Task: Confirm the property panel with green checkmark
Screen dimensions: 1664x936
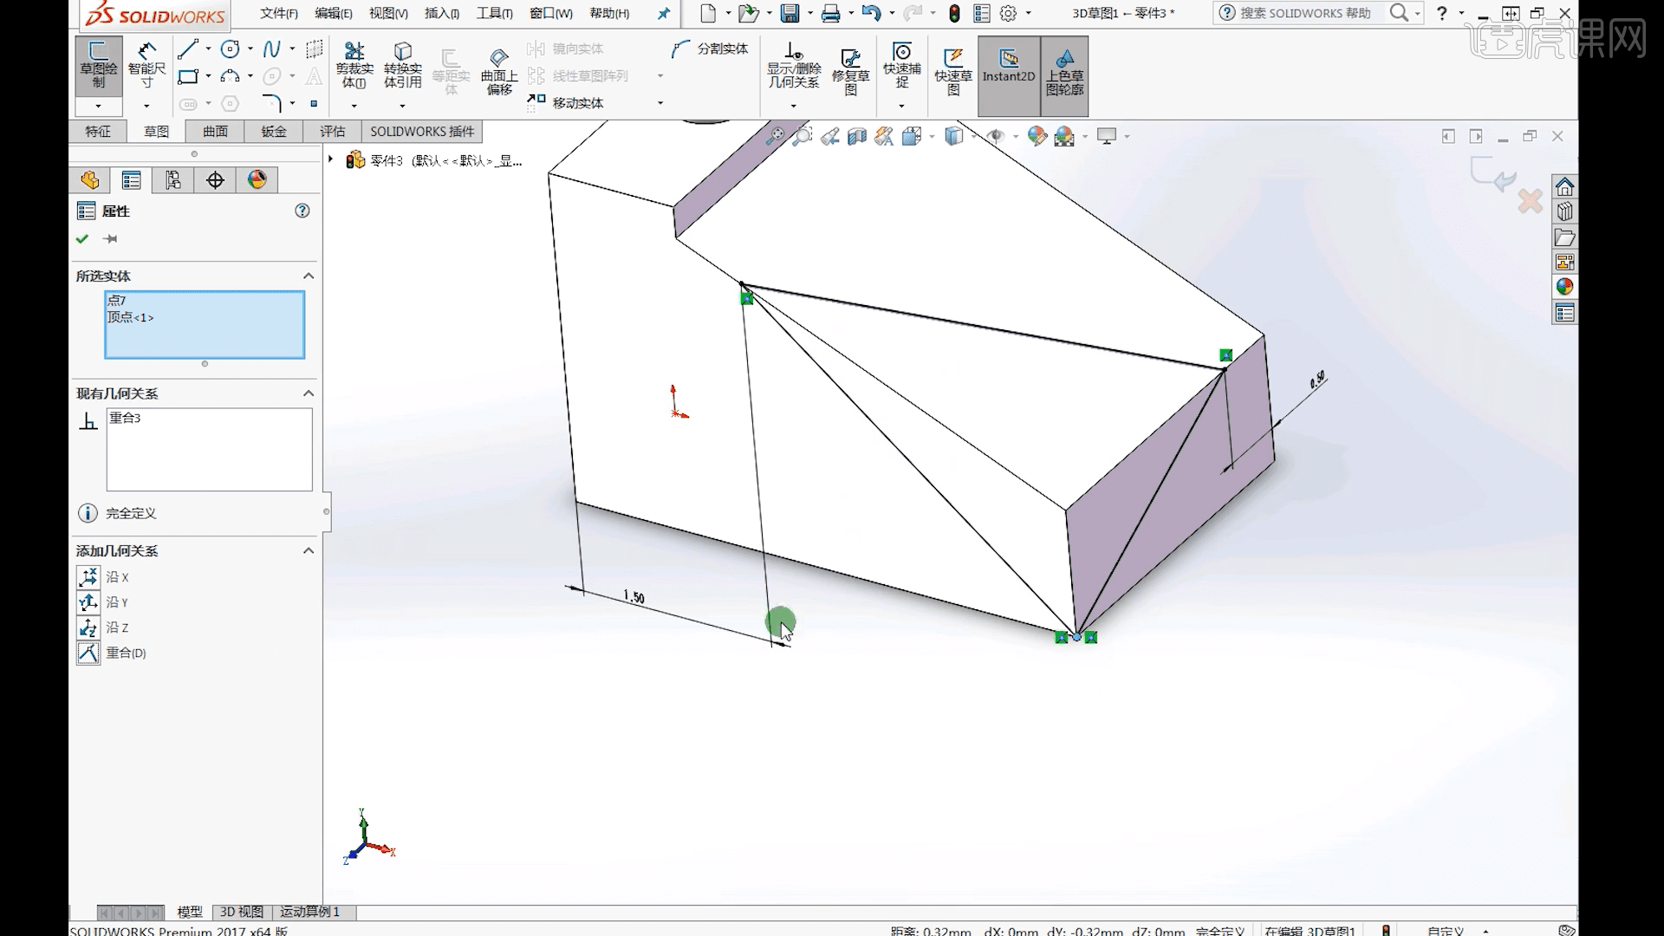Action: click(x=82, y=238)
